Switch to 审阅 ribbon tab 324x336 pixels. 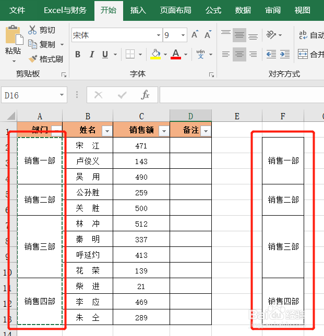tap(273, 10)
